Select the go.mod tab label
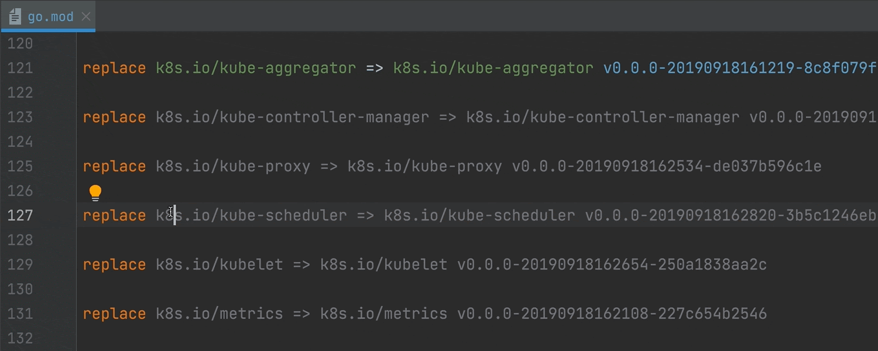Viewport: 878px width, 351px height. tap(51, 17)
